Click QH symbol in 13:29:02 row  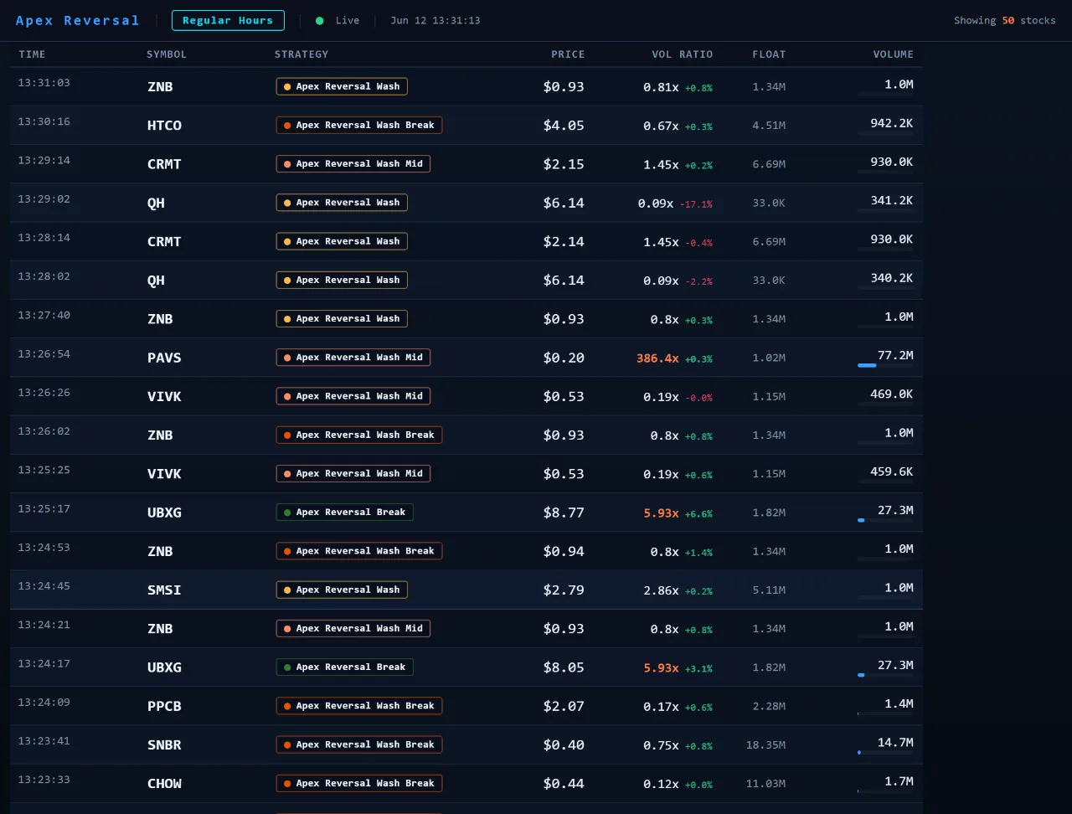156,203
